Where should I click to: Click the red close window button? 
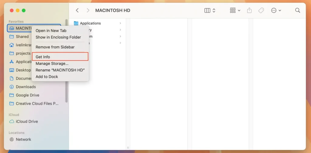[x=12, y=11]
